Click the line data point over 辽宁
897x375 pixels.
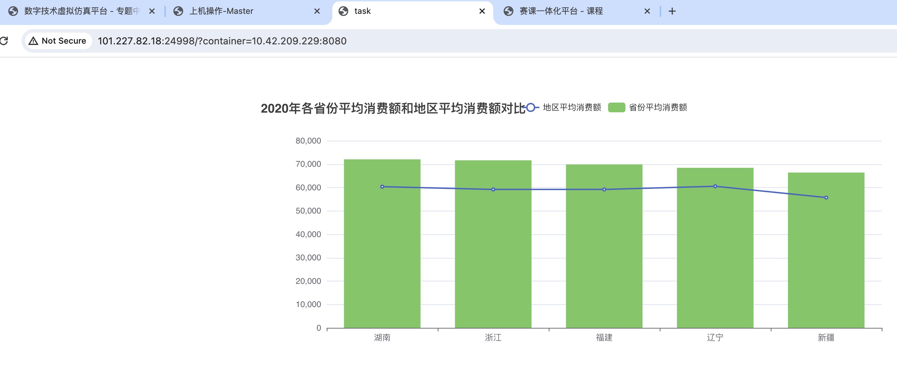(x=715, y=186)
